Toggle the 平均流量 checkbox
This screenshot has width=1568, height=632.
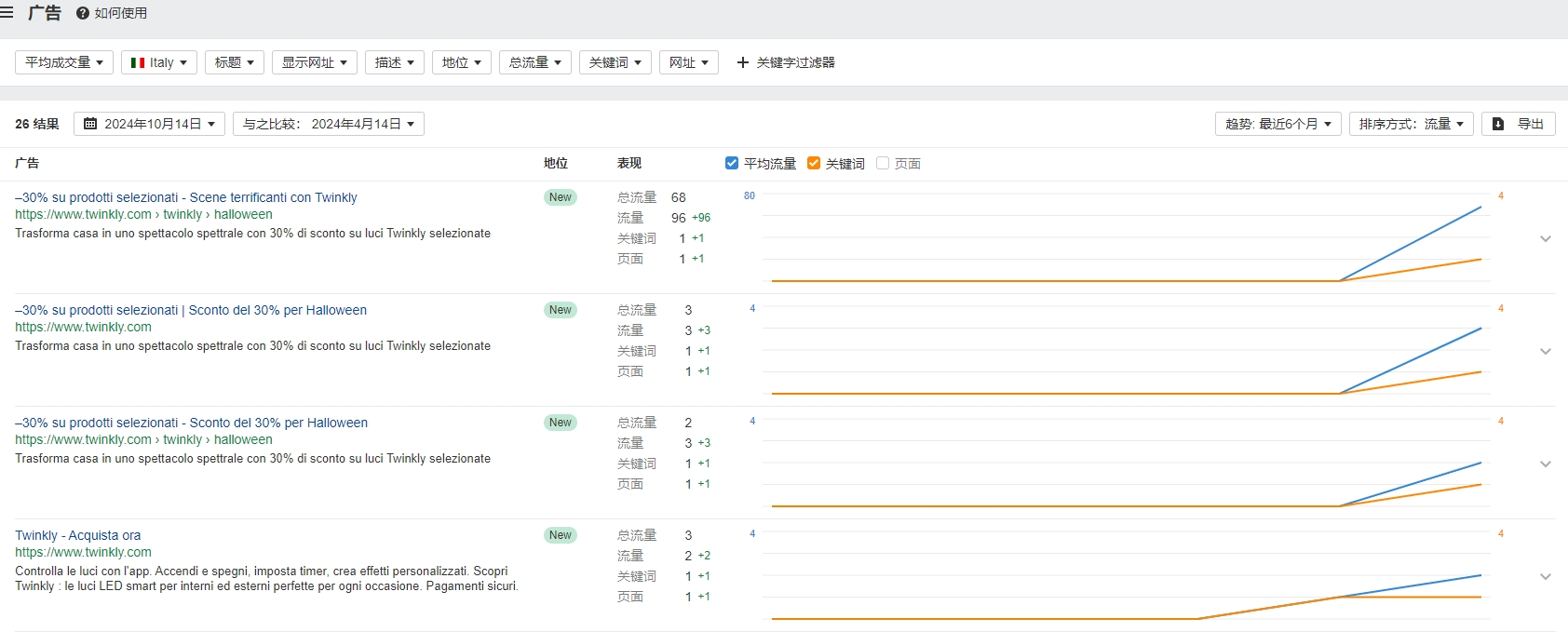(732, 163)
